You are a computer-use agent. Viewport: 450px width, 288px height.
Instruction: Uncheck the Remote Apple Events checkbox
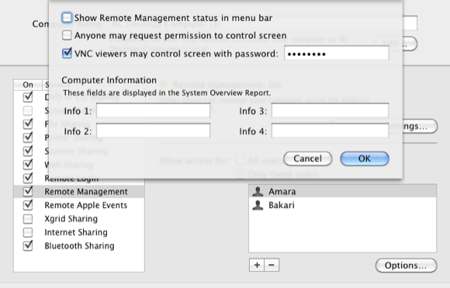pyautogui.click(x=28, y=205)
